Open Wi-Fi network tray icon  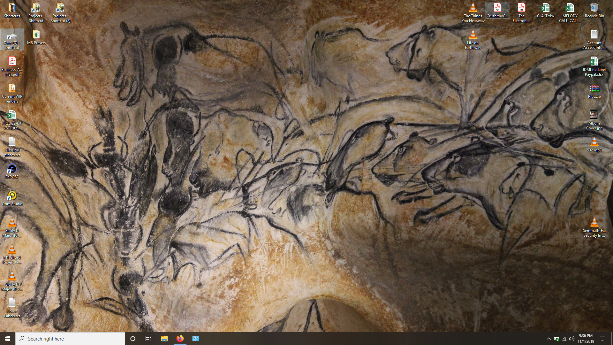(564, 339)
